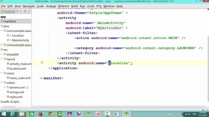Expand the dimens.xml (2) node arrow

tap(5, 87)
